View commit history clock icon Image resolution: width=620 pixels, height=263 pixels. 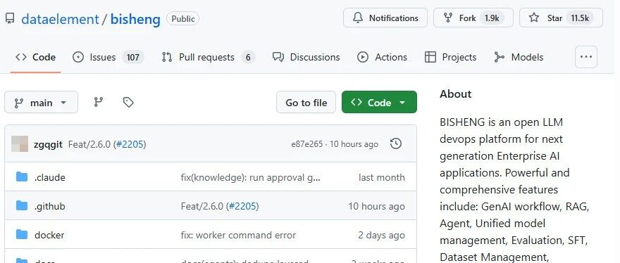pos(396,143)
